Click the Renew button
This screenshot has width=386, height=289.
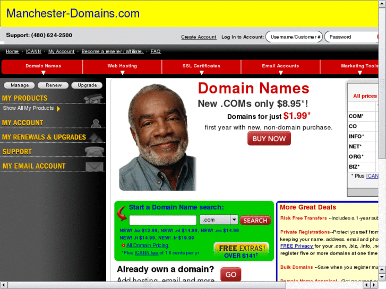click(x=54, y=85)
